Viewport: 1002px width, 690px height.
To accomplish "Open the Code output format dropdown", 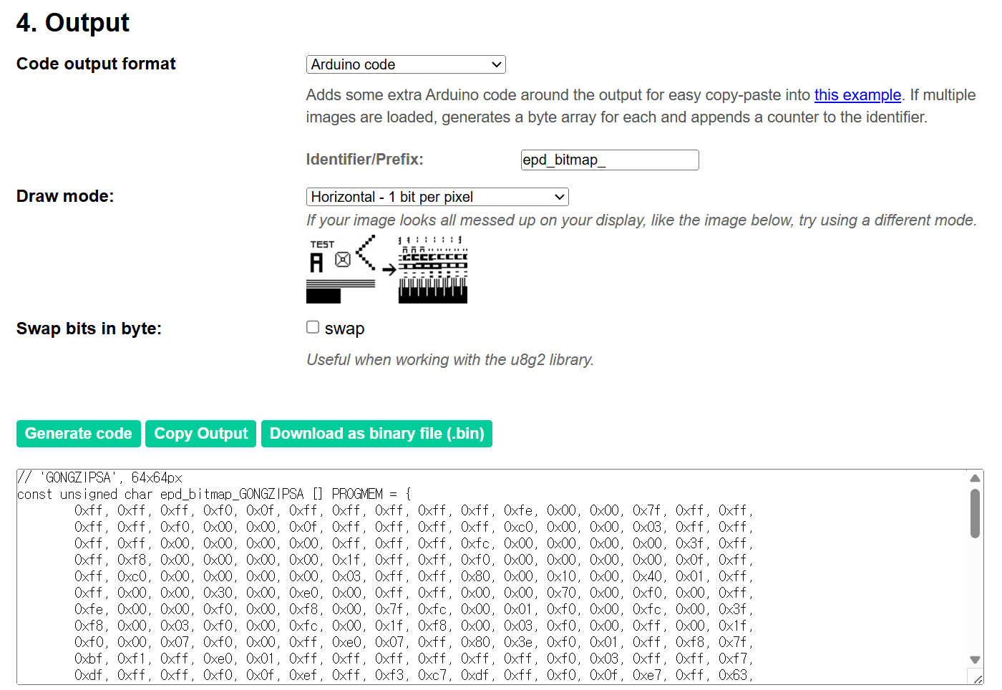I will (406, 64).
